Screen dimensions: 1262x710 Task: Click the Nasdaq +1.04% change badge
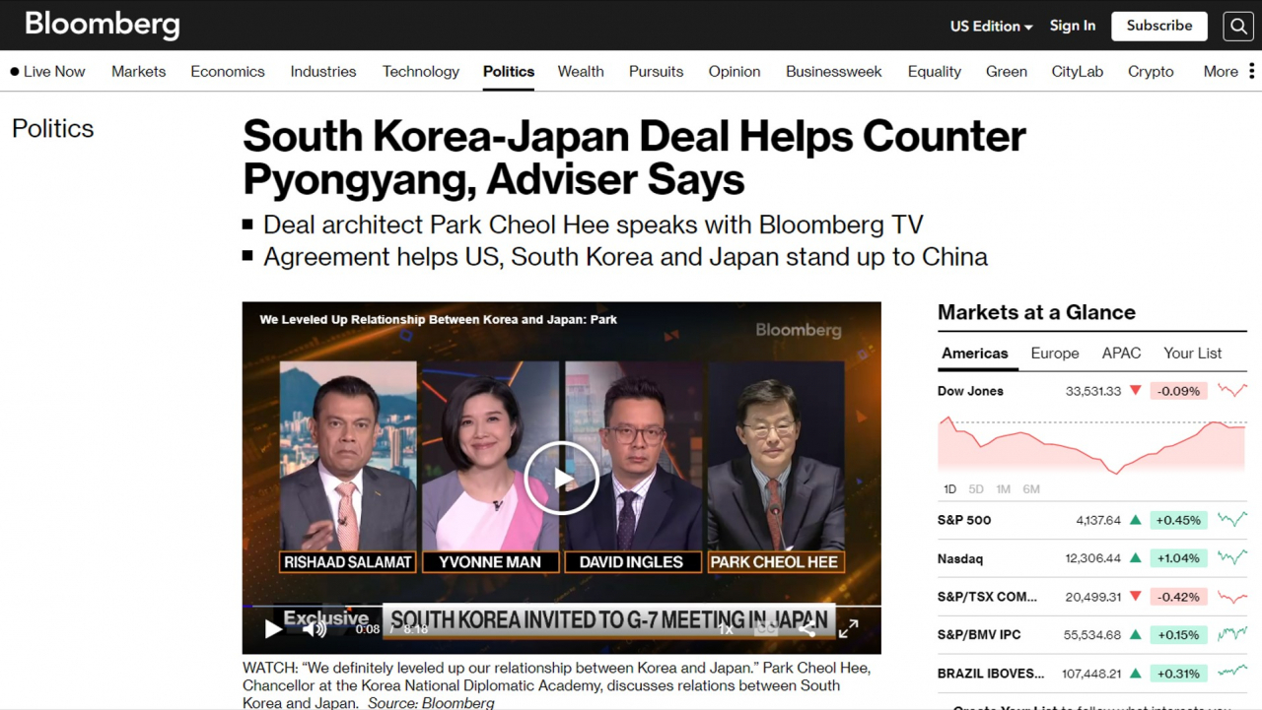click(x=1178, y=558)
